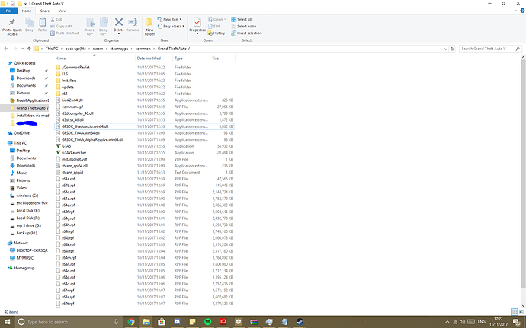Go up one folder level arrow

click(x=29, y=49)
